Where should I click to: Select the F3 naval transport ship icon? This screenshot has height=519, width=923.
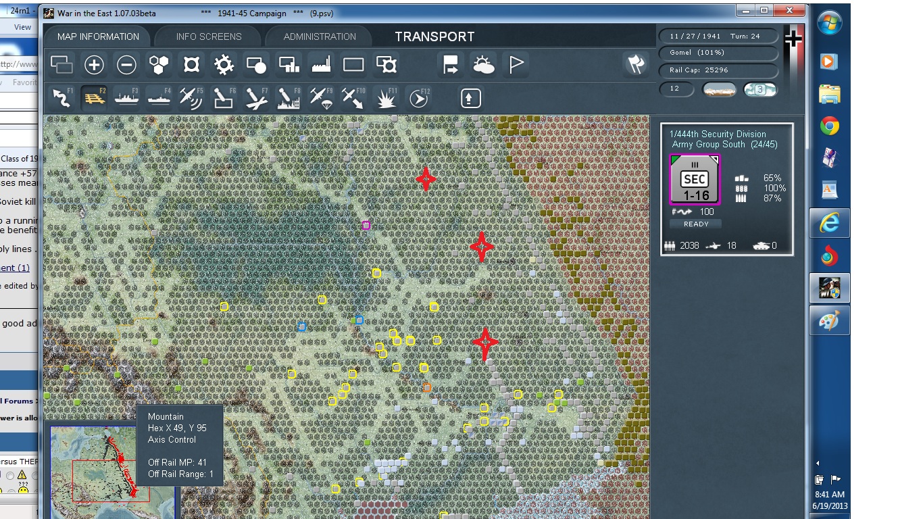tap(126, 98)
